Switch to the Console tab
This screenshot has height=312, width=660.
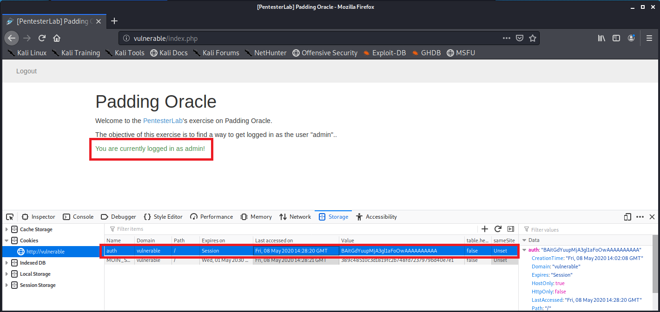click(78, 217)
